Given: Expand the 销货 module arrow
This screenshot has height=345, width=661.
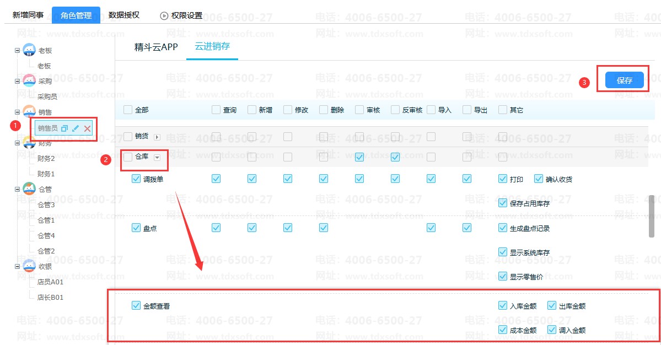Looking at the screenshot, I should (157, 137).
